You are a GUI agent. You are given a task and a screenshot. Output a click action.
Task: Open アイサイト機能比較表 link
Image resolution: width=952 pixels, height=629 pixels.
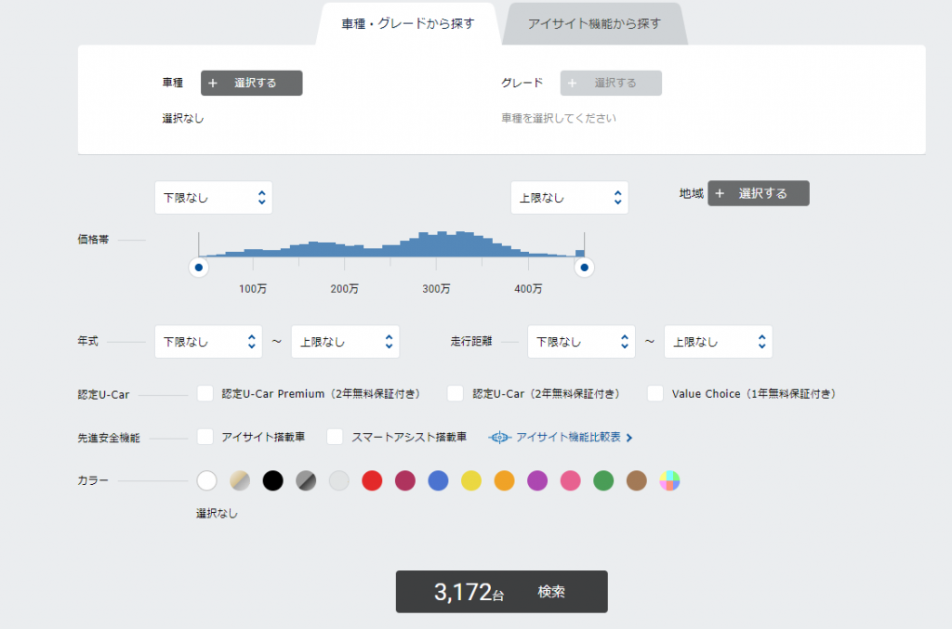pos(568,438)
